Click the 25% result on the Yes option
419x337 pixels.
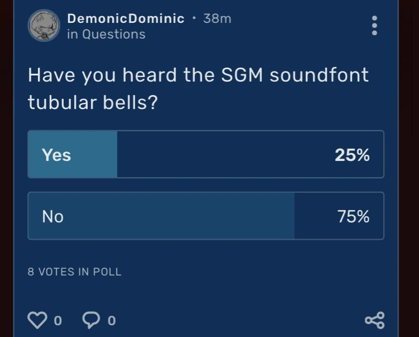coord(352,155)
